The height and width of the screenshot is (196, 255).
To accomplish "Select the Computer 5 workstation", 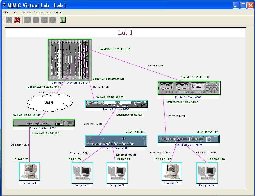I will (207, 173).
